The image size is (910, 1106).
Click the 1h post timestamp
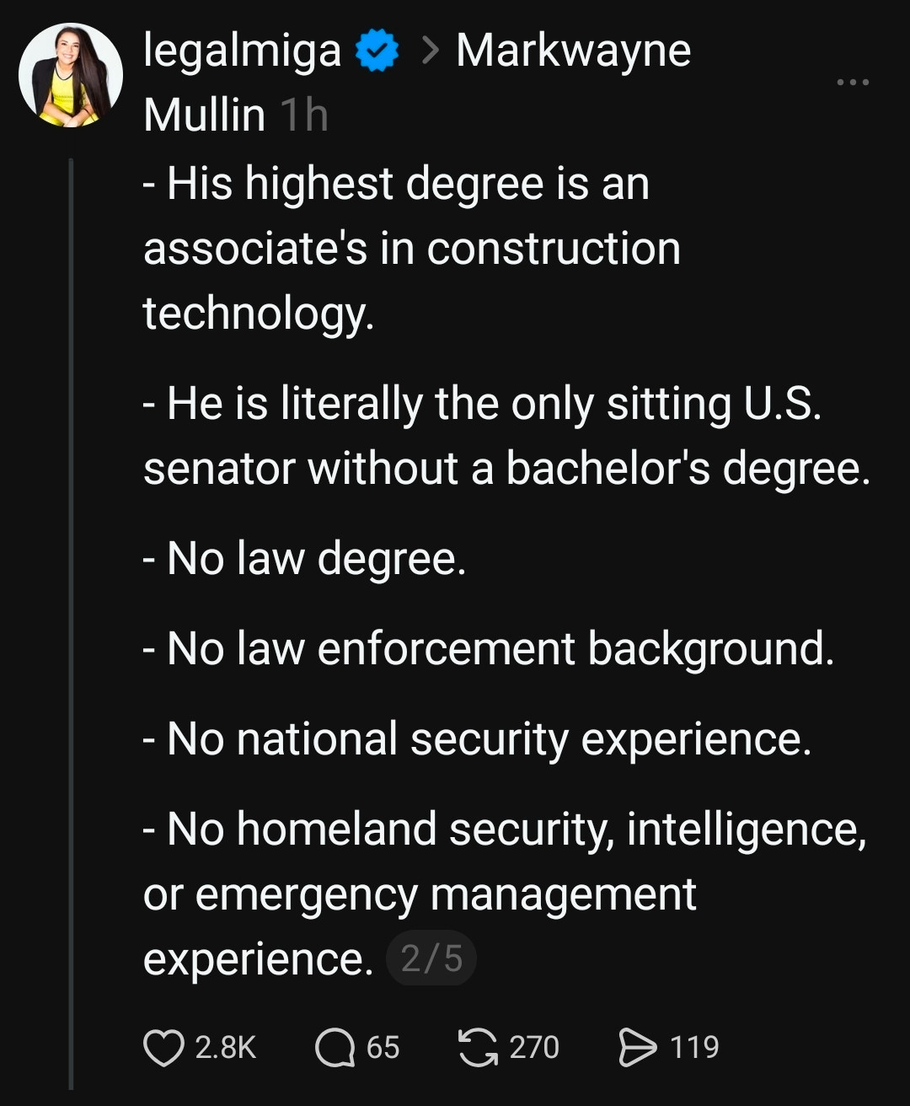[x=303, y=115]
